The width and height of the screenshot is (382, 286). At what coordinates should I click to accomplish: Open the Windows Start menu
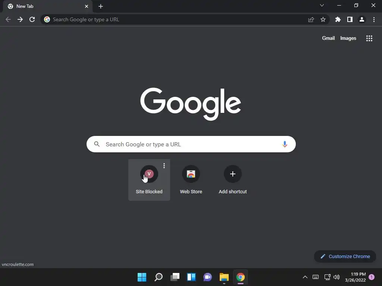click(x=142, y=277)
